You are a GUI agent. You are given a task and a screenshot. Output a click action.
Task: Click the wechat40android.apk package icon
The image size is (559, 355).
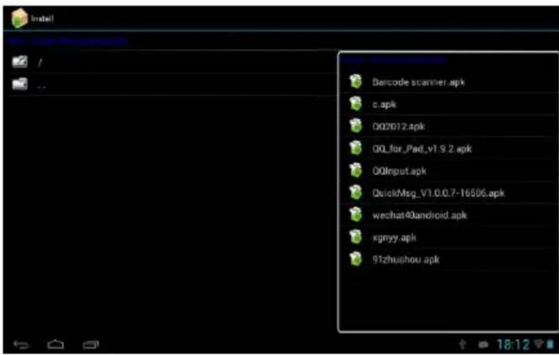355,215
